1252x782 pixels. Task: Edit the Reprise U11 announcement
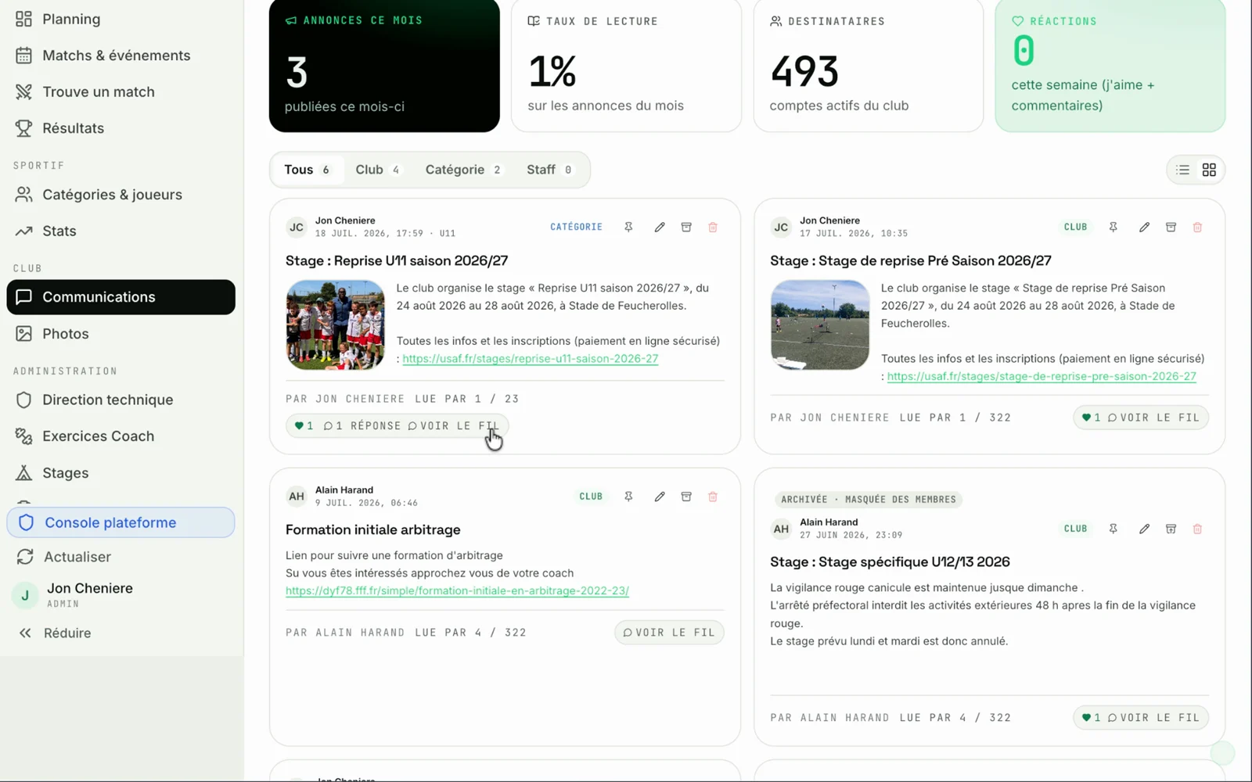660,227
